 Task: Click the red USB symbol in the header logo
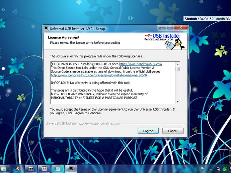coord(148,36)
